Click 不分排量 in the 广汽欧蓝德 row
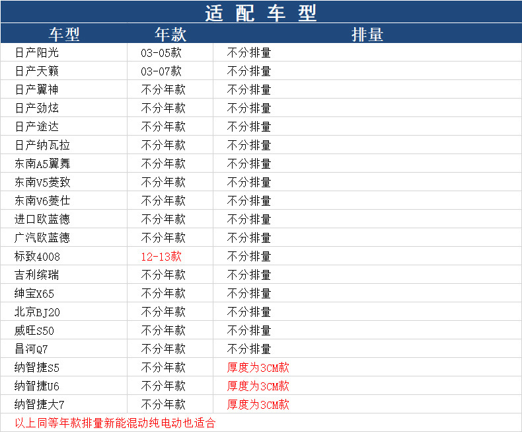 [x=249, y=238]
